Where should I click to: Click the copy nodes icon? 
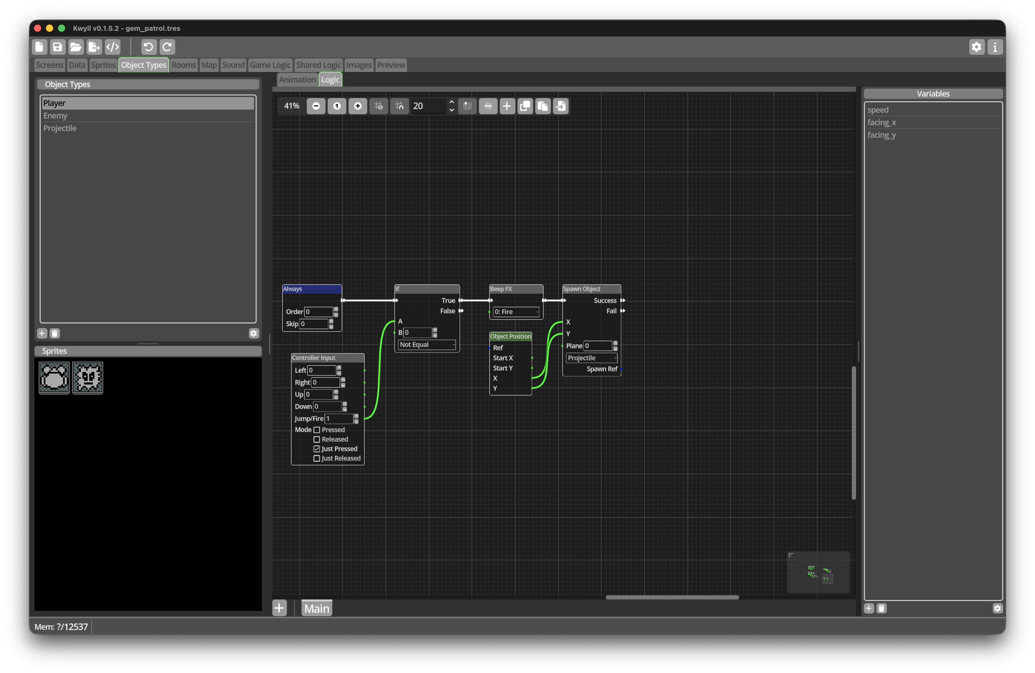[525, 106]
